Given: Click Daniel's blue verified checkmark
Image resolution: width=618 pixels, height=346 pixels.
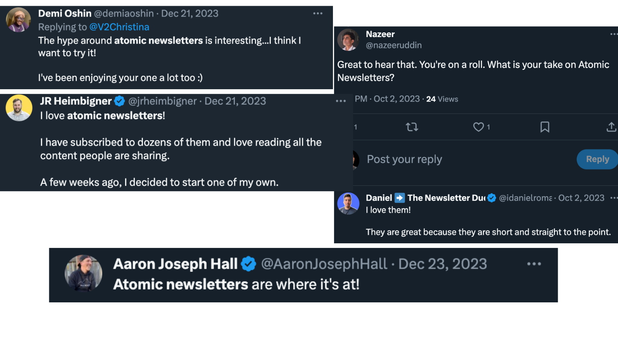Looking at the screenshot, I should (492, 198).
